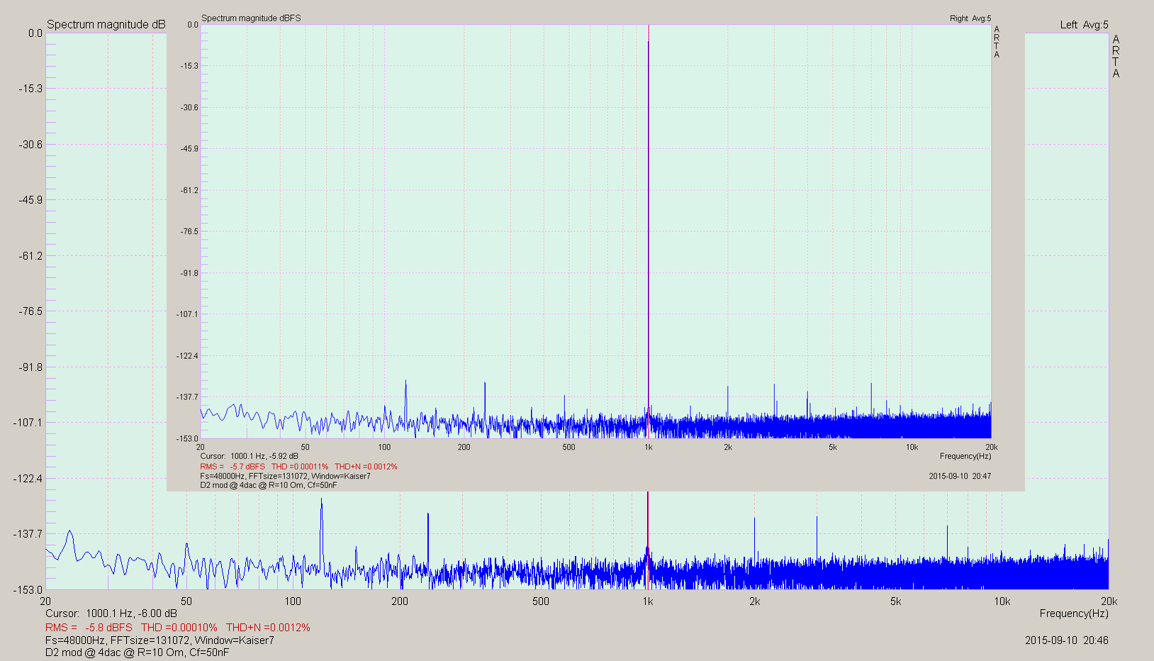Click the '20k' x-axis tick of Left plot
Screen dimensions: 1154x661
pos(1109,601)
